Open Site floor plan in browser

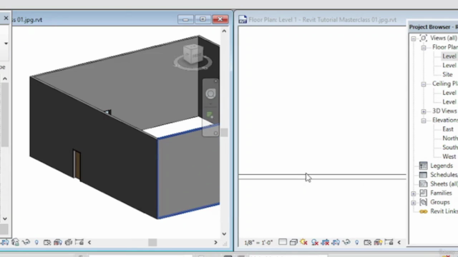point(447,74)
